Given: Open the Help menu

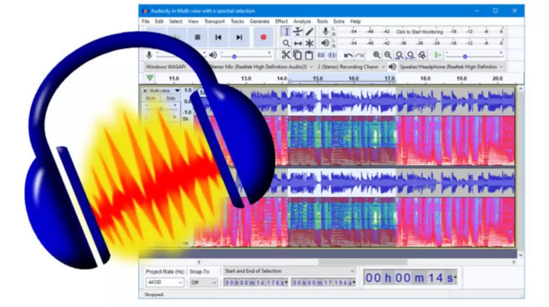Looking at the screenshot, I should (x=355, y=21).
